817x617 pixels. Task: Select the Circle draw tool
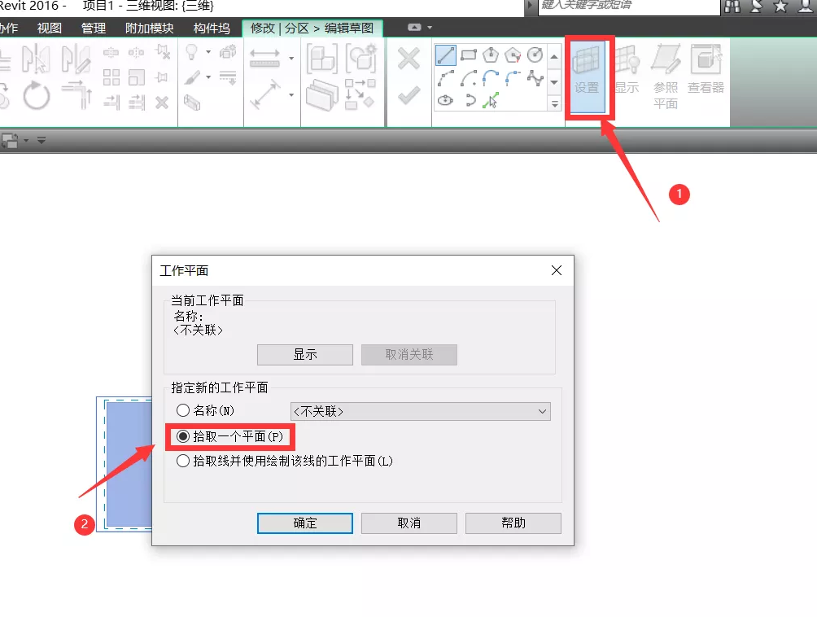point(535,55)
